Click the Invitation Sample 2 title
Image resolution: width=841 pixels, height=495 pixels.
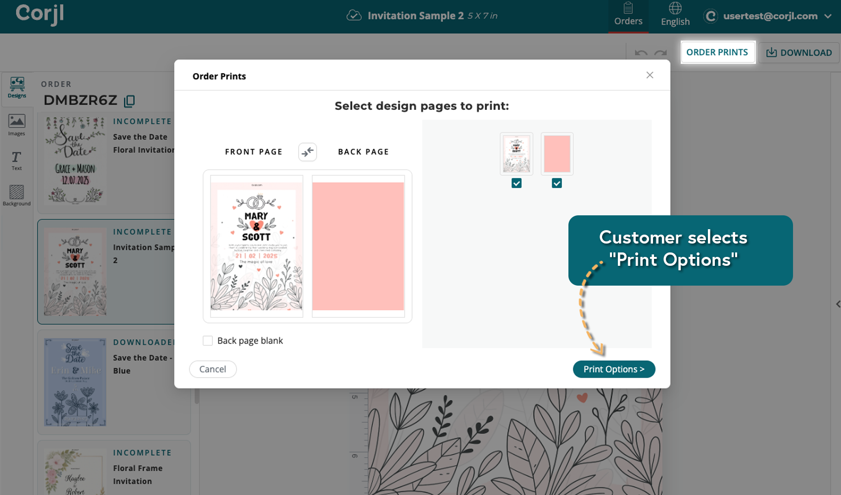pyautogui.click(x=416, y=16)
